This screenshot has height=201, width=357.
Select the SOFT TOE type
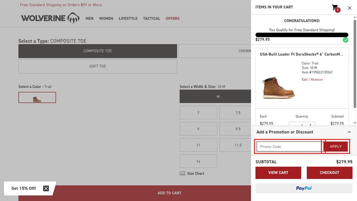click(98, 66)
